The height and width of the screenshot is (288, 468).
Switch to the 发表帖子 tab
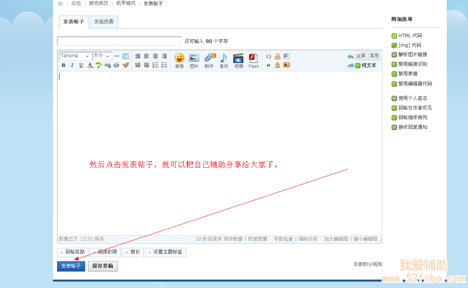(x=74, y=22)
